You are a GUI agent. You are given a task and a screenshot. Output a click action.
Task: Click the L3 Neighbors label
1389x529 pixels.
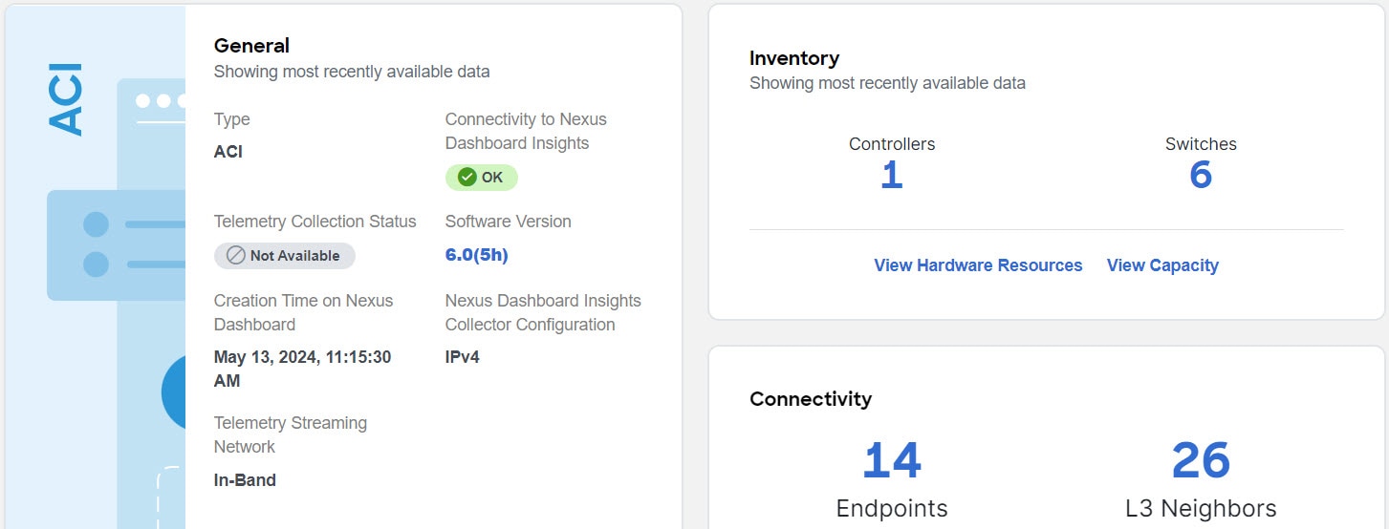(1201, 508)
